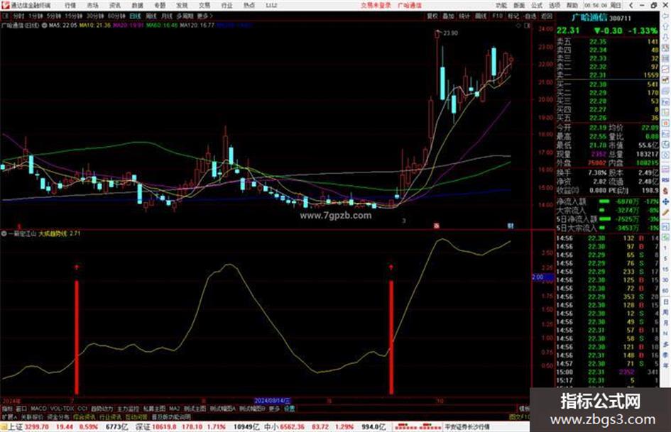The image size is (671, 432).
Task: Open the 指标 tab at bottom left
Action: (x=7, y=409)
